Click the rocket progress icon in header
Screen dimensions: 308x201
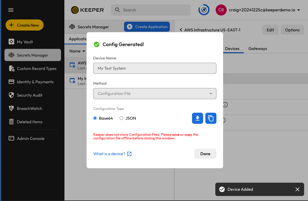coord(204,10)
